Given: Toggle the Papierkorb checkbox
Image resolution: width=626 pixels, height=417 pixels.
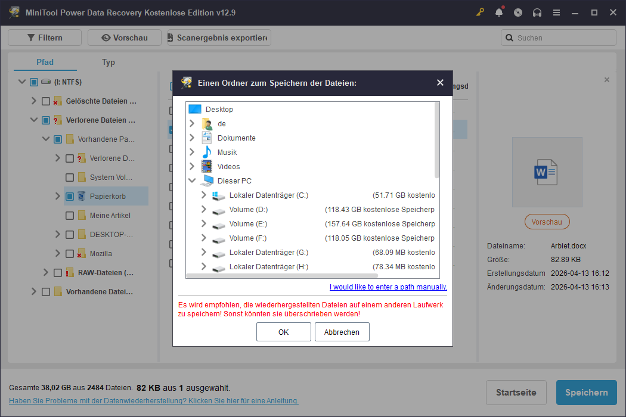Looking at the screenshot, I should (70, 197).
